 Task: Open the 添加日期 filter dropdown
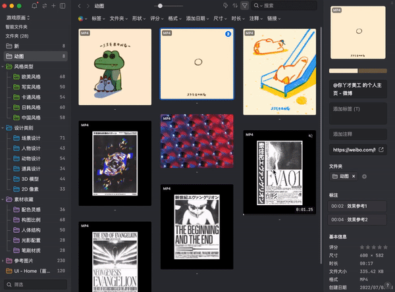click(x=197, y=18)
